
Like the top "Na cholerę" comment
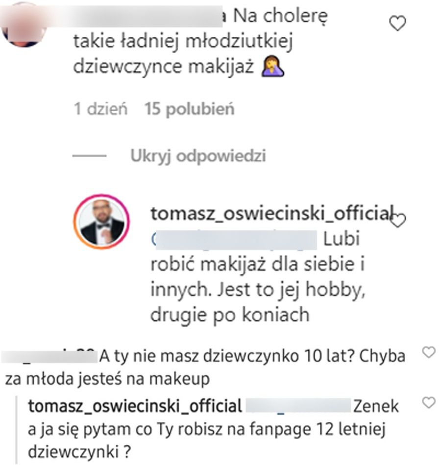coord(397,23)
